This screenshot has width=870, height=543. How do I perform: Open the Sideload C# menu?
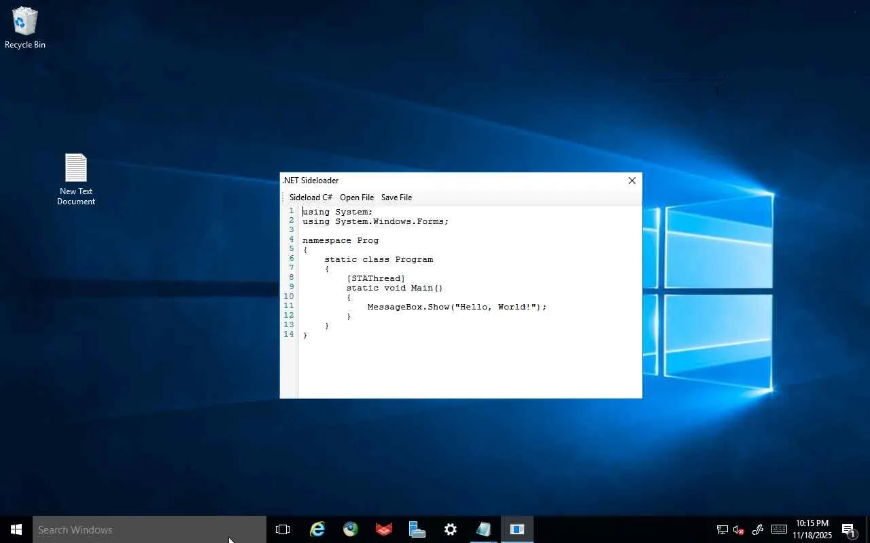311,198
